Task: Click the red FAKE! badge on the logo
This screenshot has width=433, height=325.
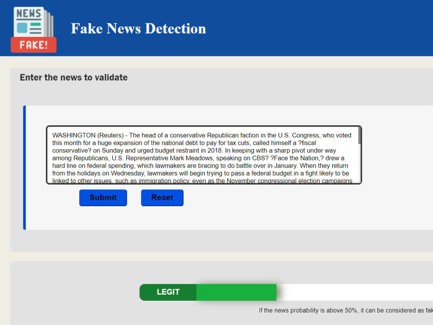Action: (33, 45)
